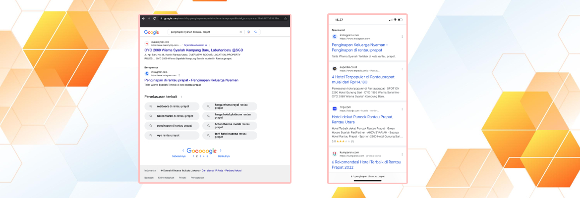Open the dots menu for expedia.co.id result
The width and height of the screenshot is (580, 198).
click(x=402, y=69)
